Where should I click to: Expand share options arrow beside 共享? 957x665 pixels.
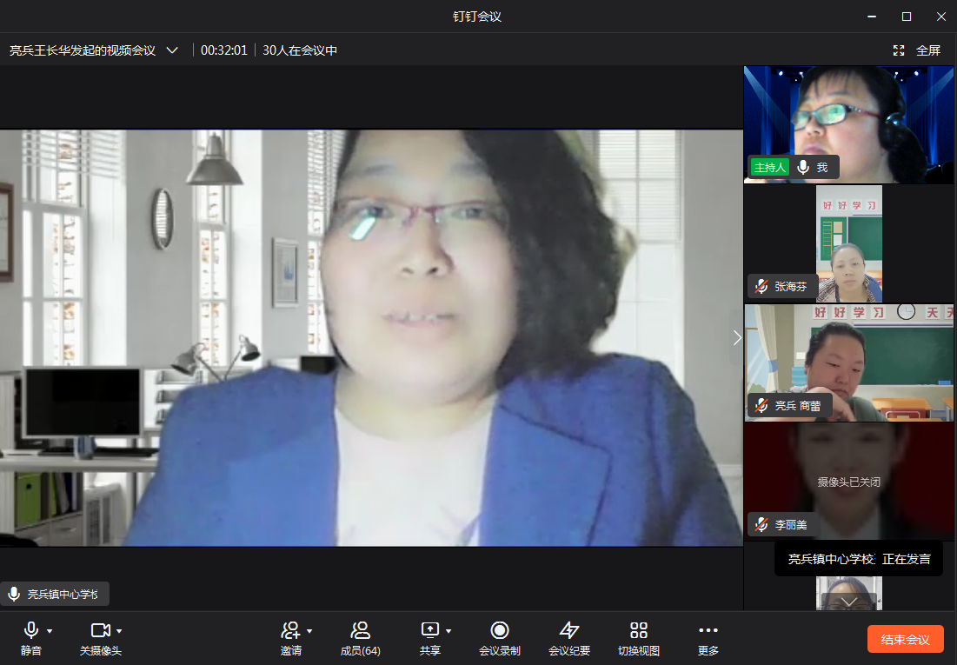point(449,631)
